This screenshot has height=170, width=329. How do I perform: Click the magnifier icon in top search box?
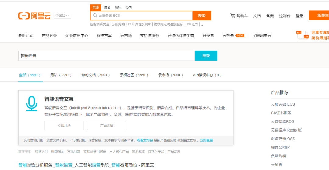coord(95,16)
